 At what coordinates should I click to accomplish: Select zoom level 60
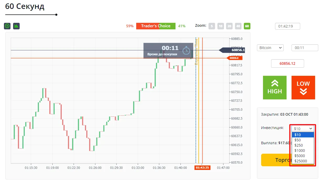point(247,26)
